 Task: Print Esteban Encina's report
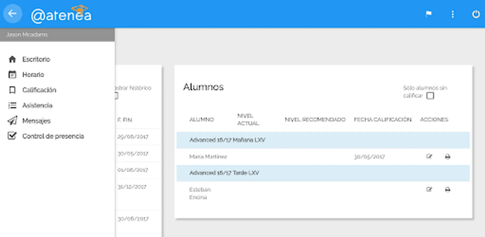coord(448,190)
